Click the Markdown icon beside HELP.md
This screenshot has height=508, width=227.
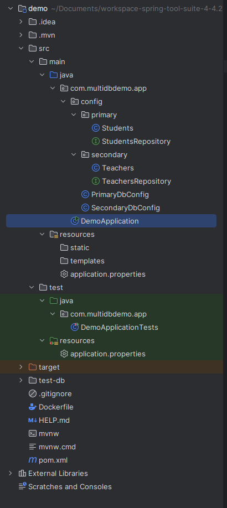click(33, 420)
